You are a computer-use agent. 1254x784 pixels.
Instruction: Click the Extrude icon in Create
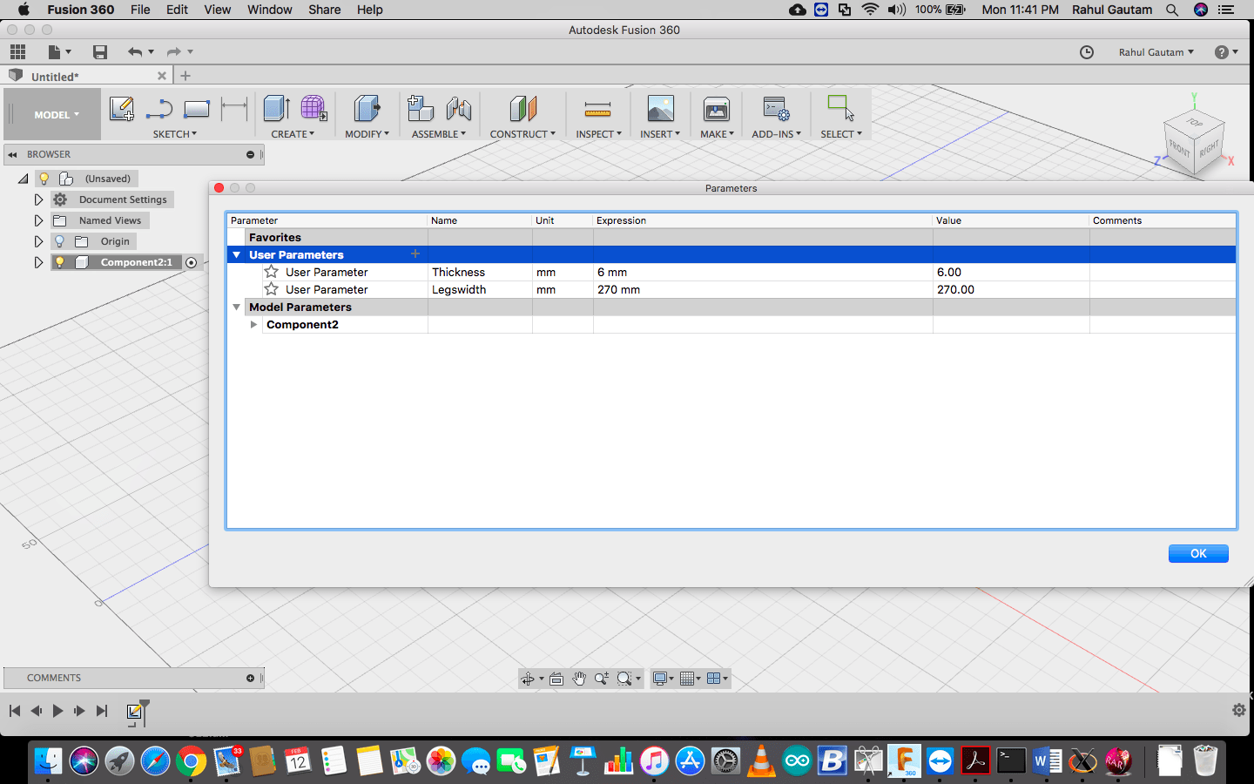(x=277, y=109)
